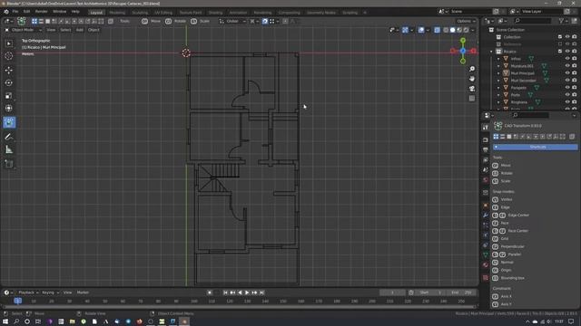Open the Keying dropdown in timeline

point(50,292)
